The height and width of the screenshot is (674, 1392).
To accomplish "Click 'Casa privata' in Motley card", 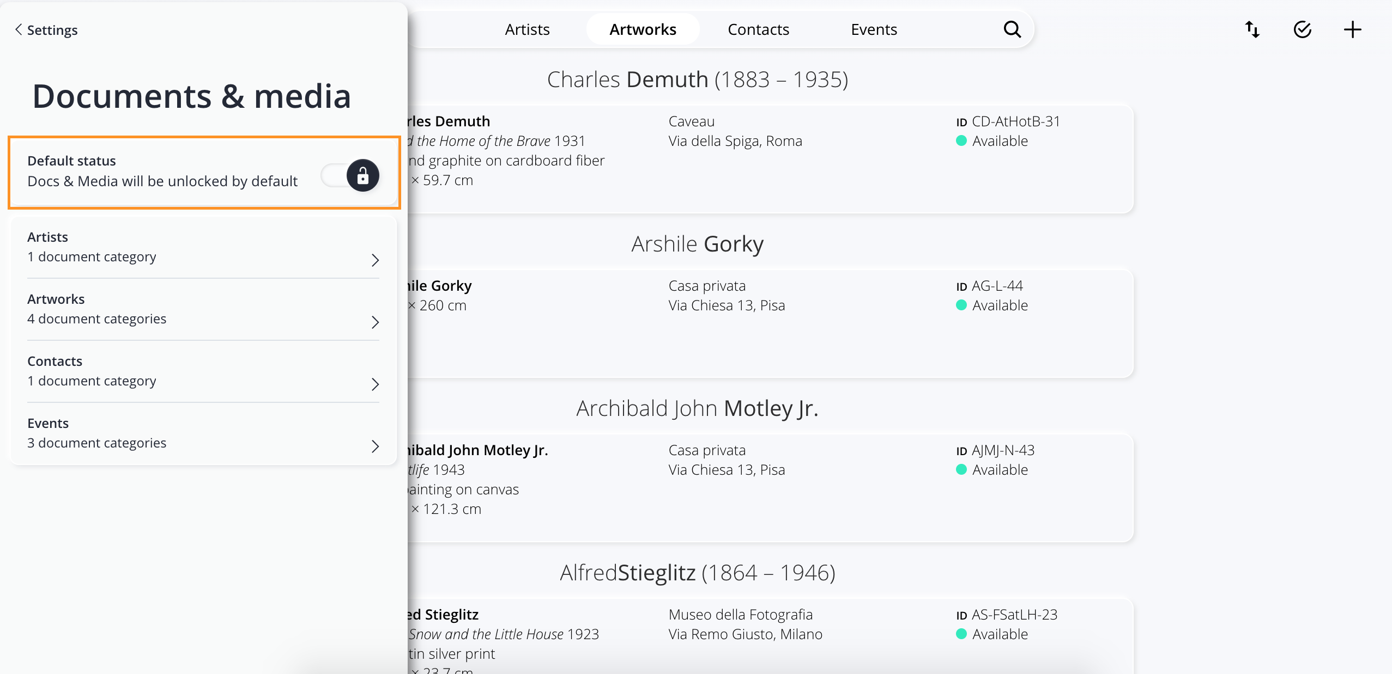I will (707, 450).
